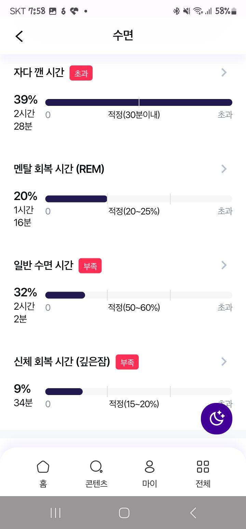Tap the Android home navigation button
This screenshot has height=529, width=246.
tap(124, 513)
